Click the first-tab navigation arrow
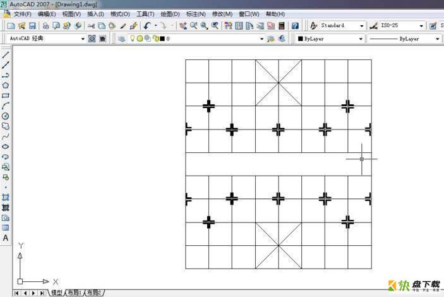Viewport: 444px width, 297px height. pyautogui.click(x=16, y=293)
